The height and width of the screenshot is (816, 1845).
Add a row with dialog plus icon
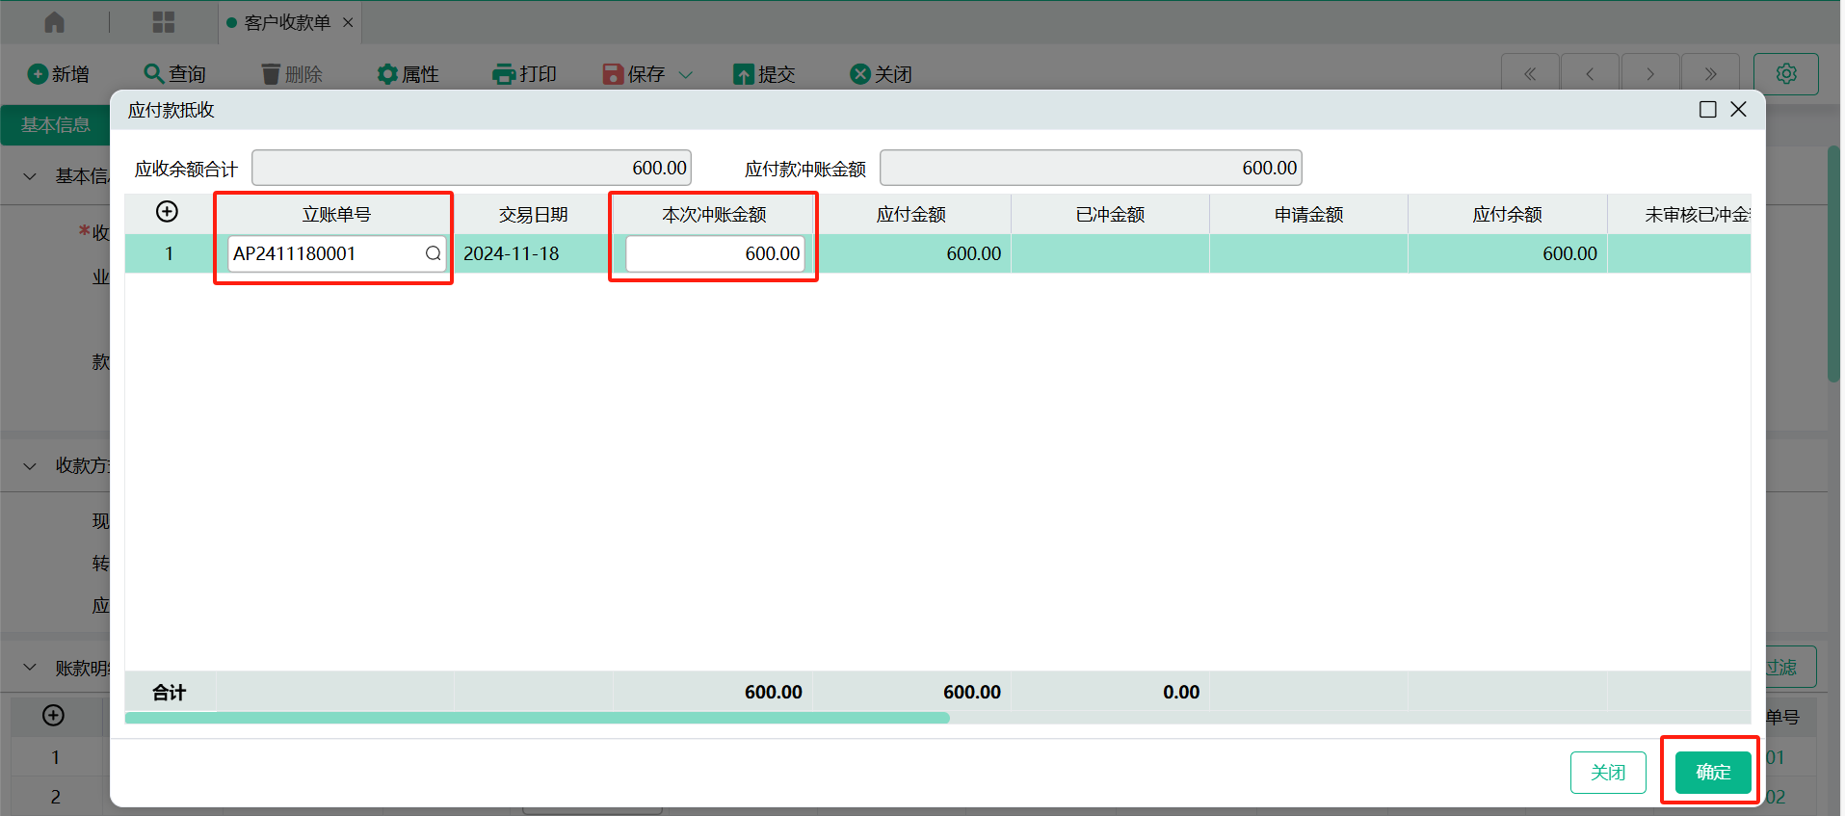coord(167,212)
